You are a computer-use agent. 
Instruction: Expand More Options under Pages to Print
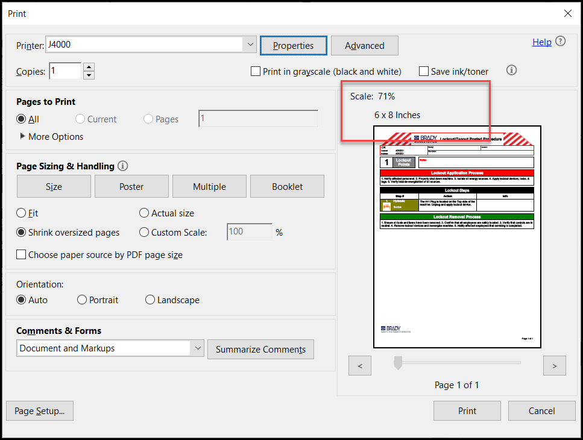23,137
